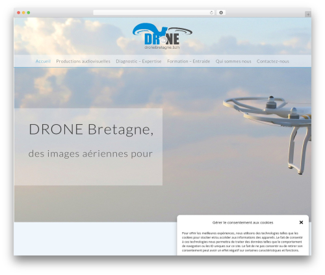Click the DRONE Bretagne headline text
This screenshot has width=325, height=275.
tap(91, 129)
